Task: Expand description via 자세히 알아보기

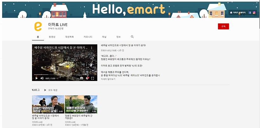Action: pos(108,79)
